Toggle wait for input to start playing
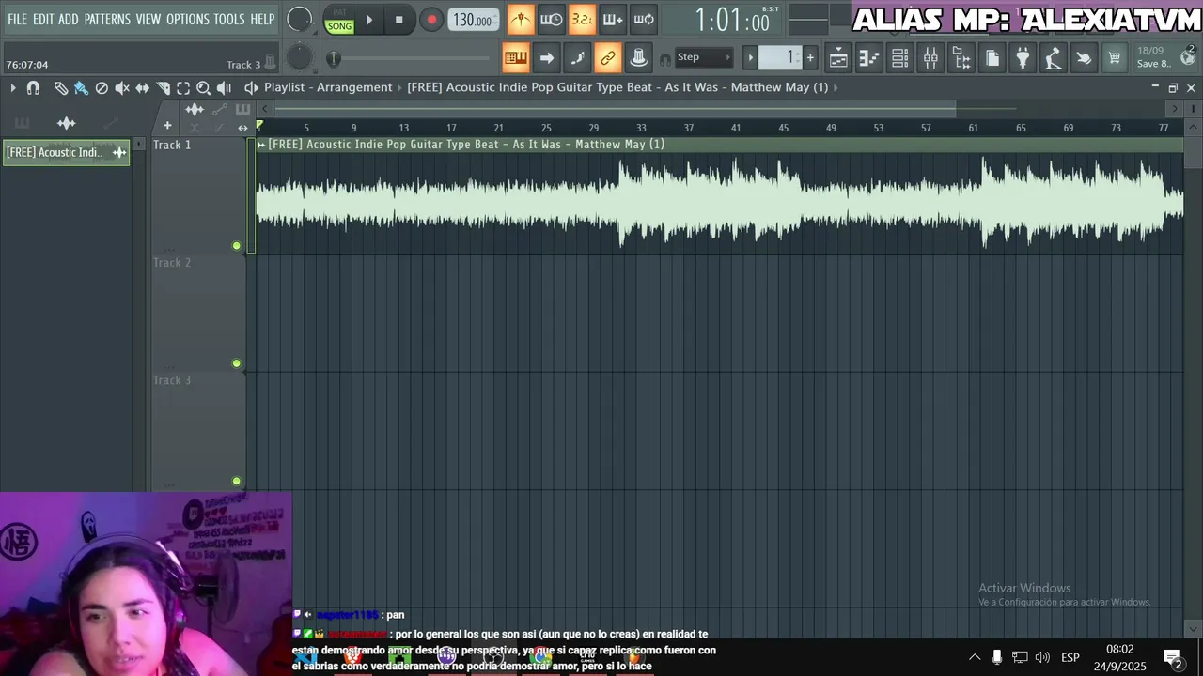The image size is (1203, 676). click(552, 20)
